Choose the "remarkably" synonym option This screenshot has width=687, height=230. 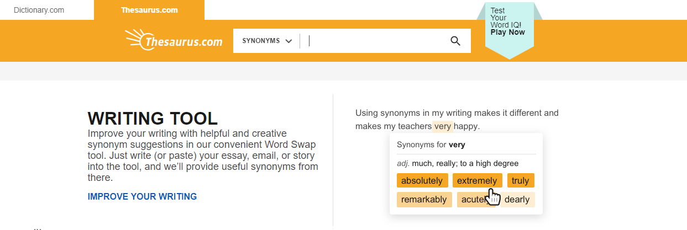coord(424,199)
